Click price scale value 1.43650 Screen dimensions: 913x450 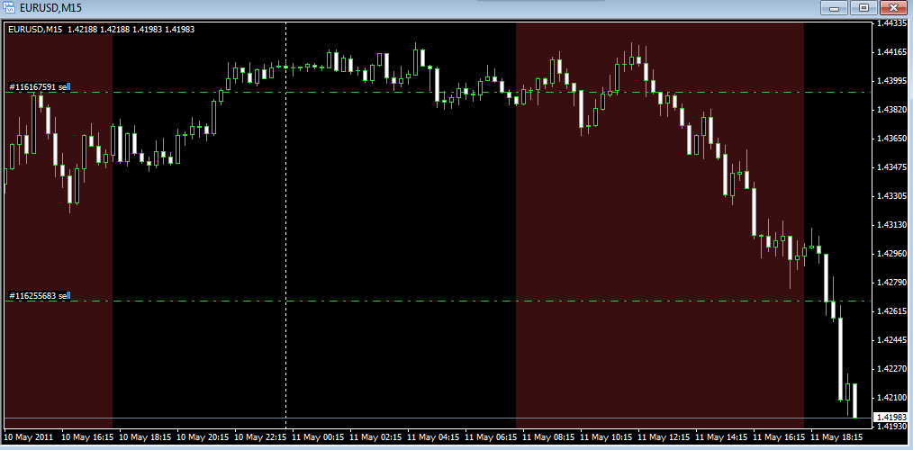coord(890,139)
